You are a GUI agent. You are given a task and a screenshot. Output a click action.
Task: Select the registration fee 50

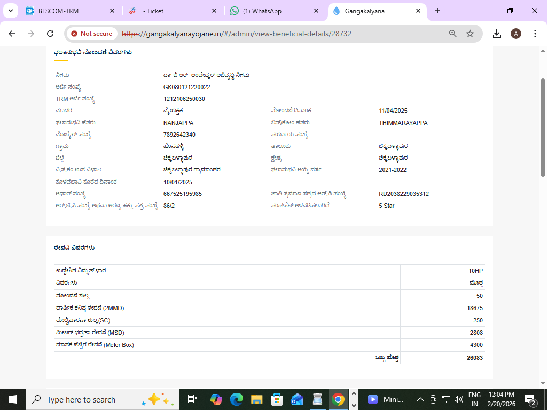pyautogui.click(x=480, y=296)
